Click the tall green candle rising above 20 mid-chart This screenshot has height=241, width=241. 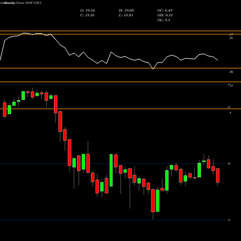click(x=111, y=170)
